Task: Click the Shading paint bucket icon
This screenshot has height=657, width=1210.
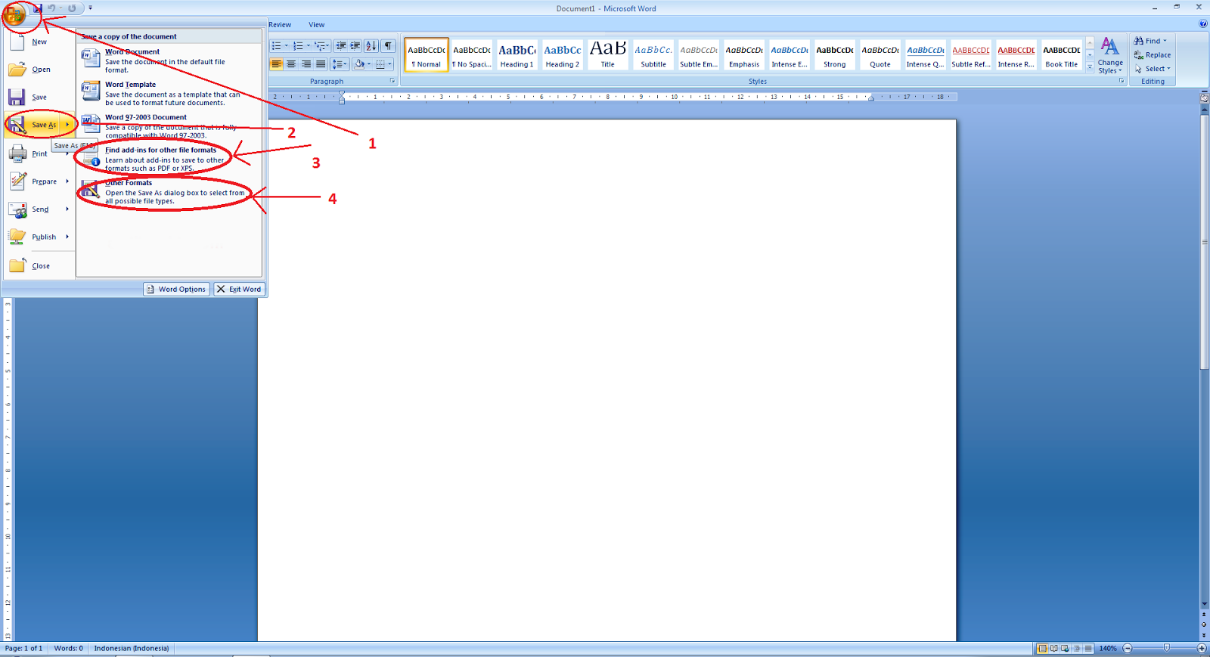Action: click(360, 64)
